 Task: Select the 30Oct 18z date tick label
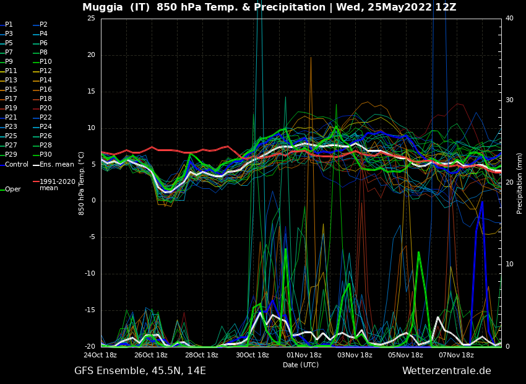pyautogui.click(x=252, y=356)
